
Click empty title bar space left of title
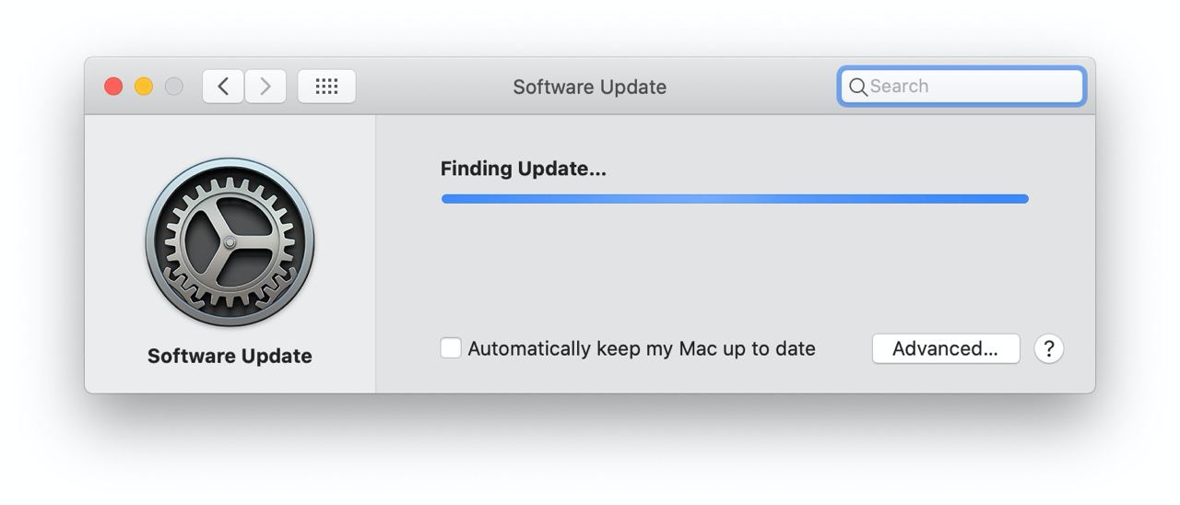click(433, 87)
